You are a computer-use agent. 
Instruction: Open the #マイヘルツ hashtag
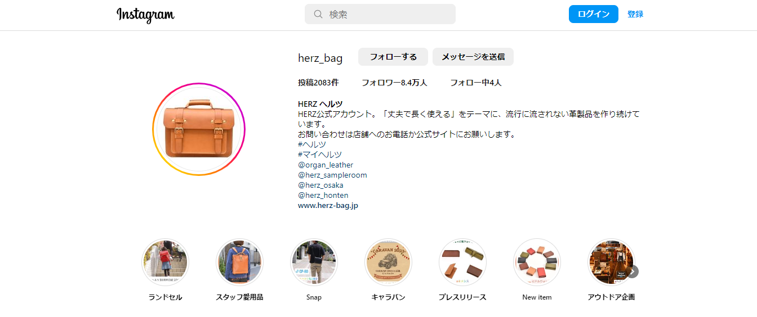tap(320, 155)
